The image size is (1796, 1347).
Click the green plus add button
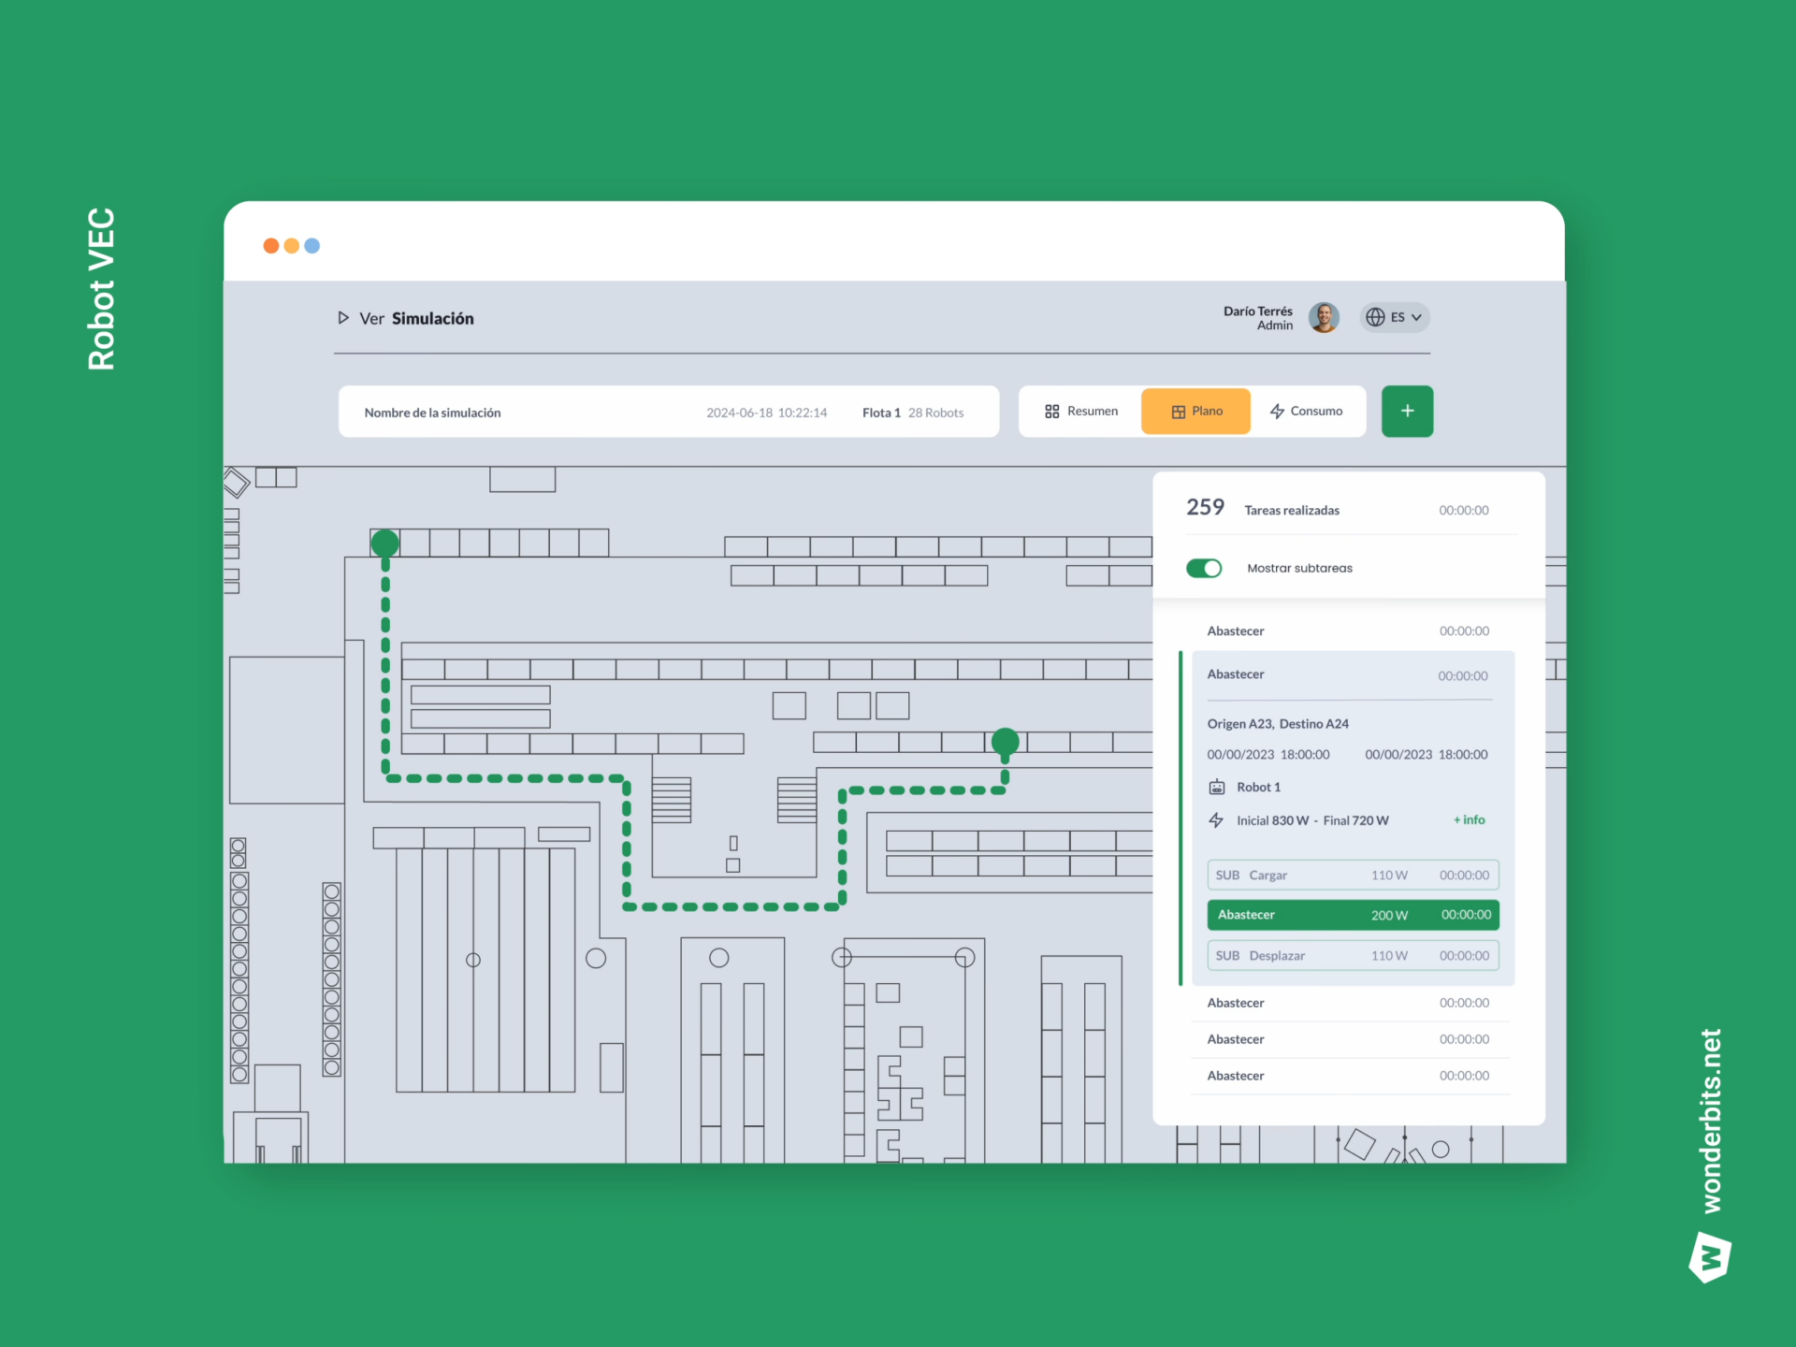click(1407, 412)
